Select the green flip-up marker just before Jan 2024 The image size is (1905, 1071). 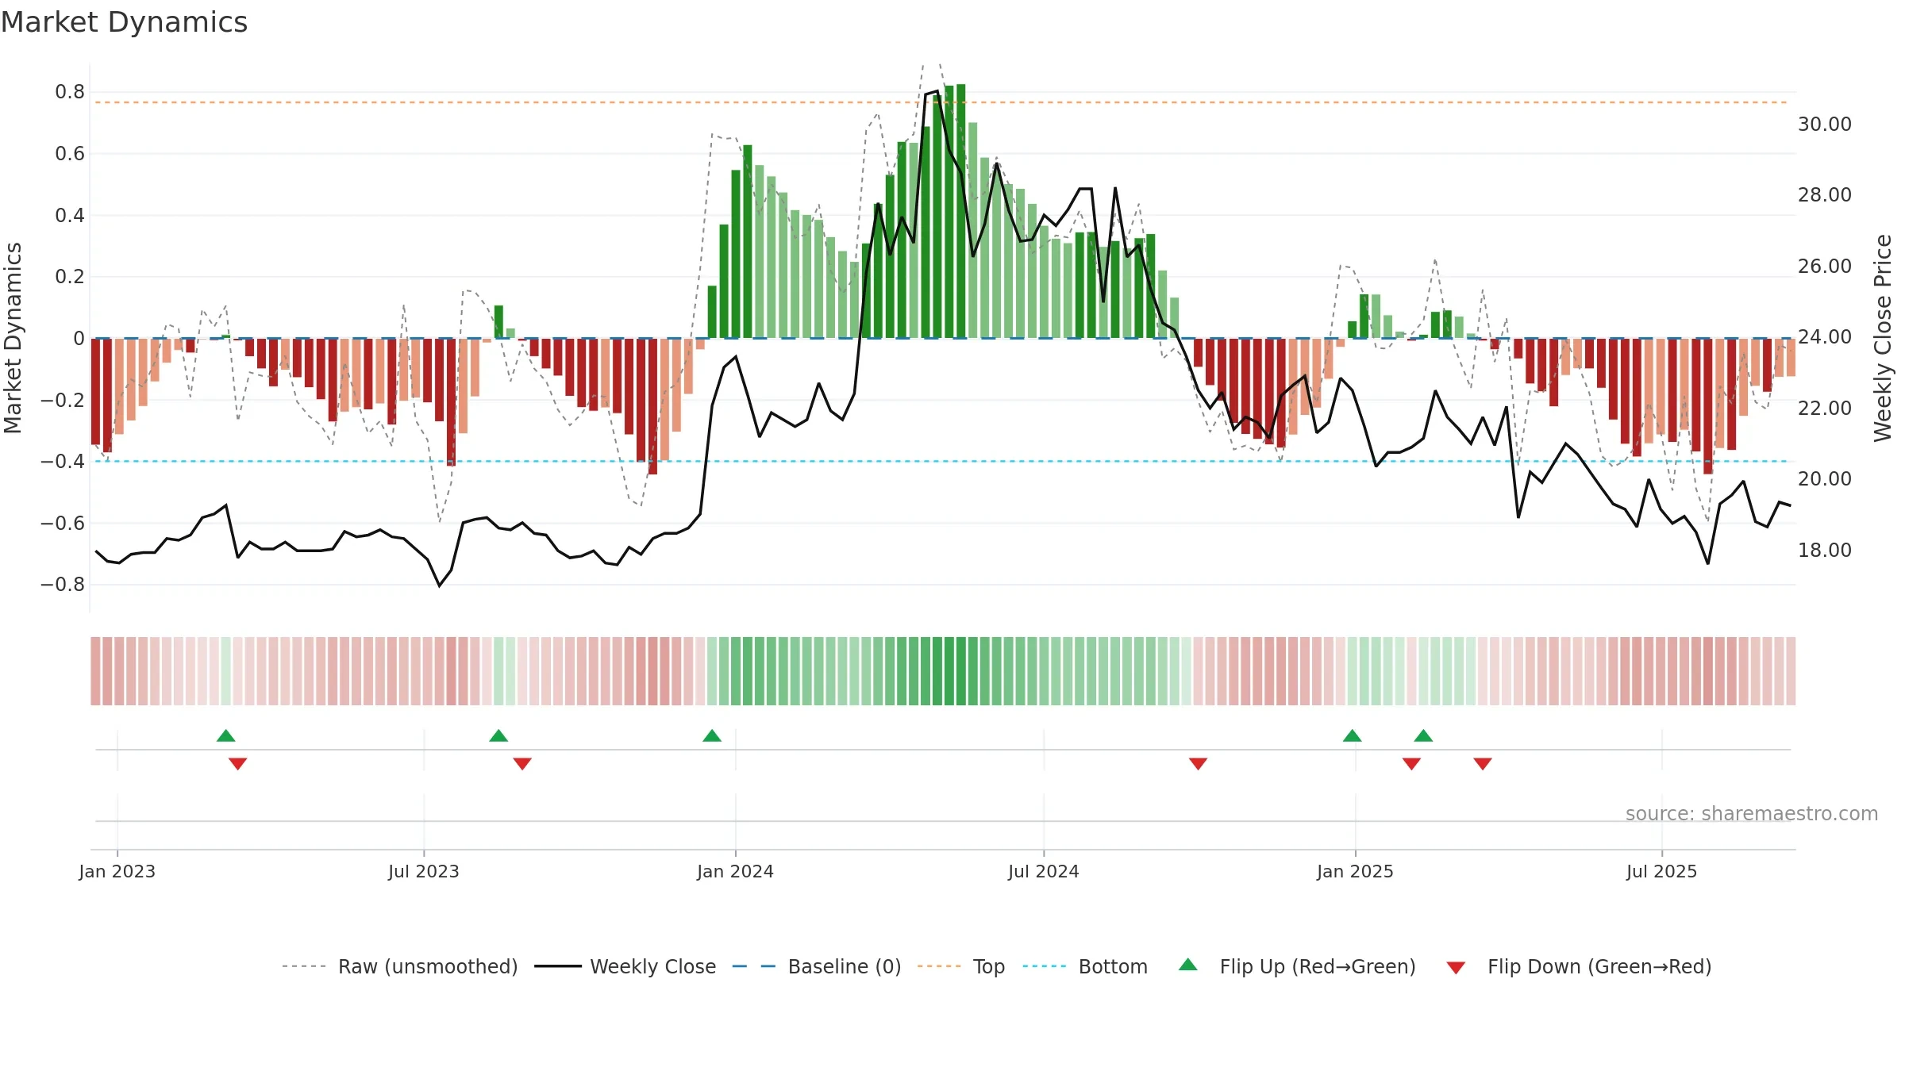pos(712,735)
